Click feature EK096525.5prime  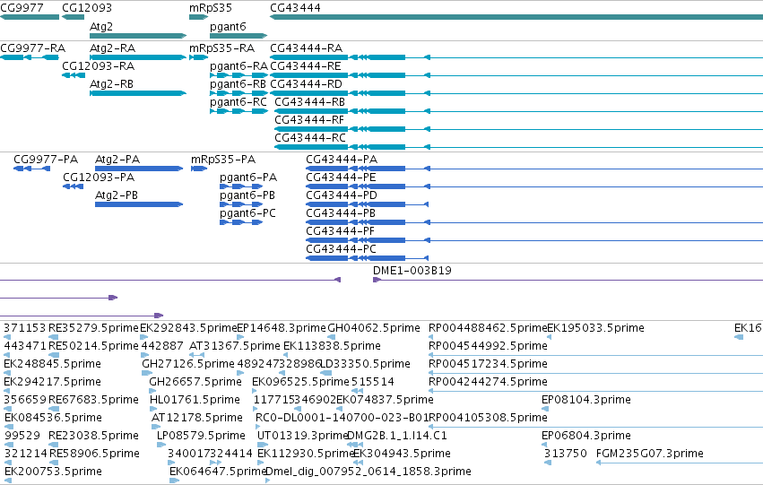(x=300, y=383)
